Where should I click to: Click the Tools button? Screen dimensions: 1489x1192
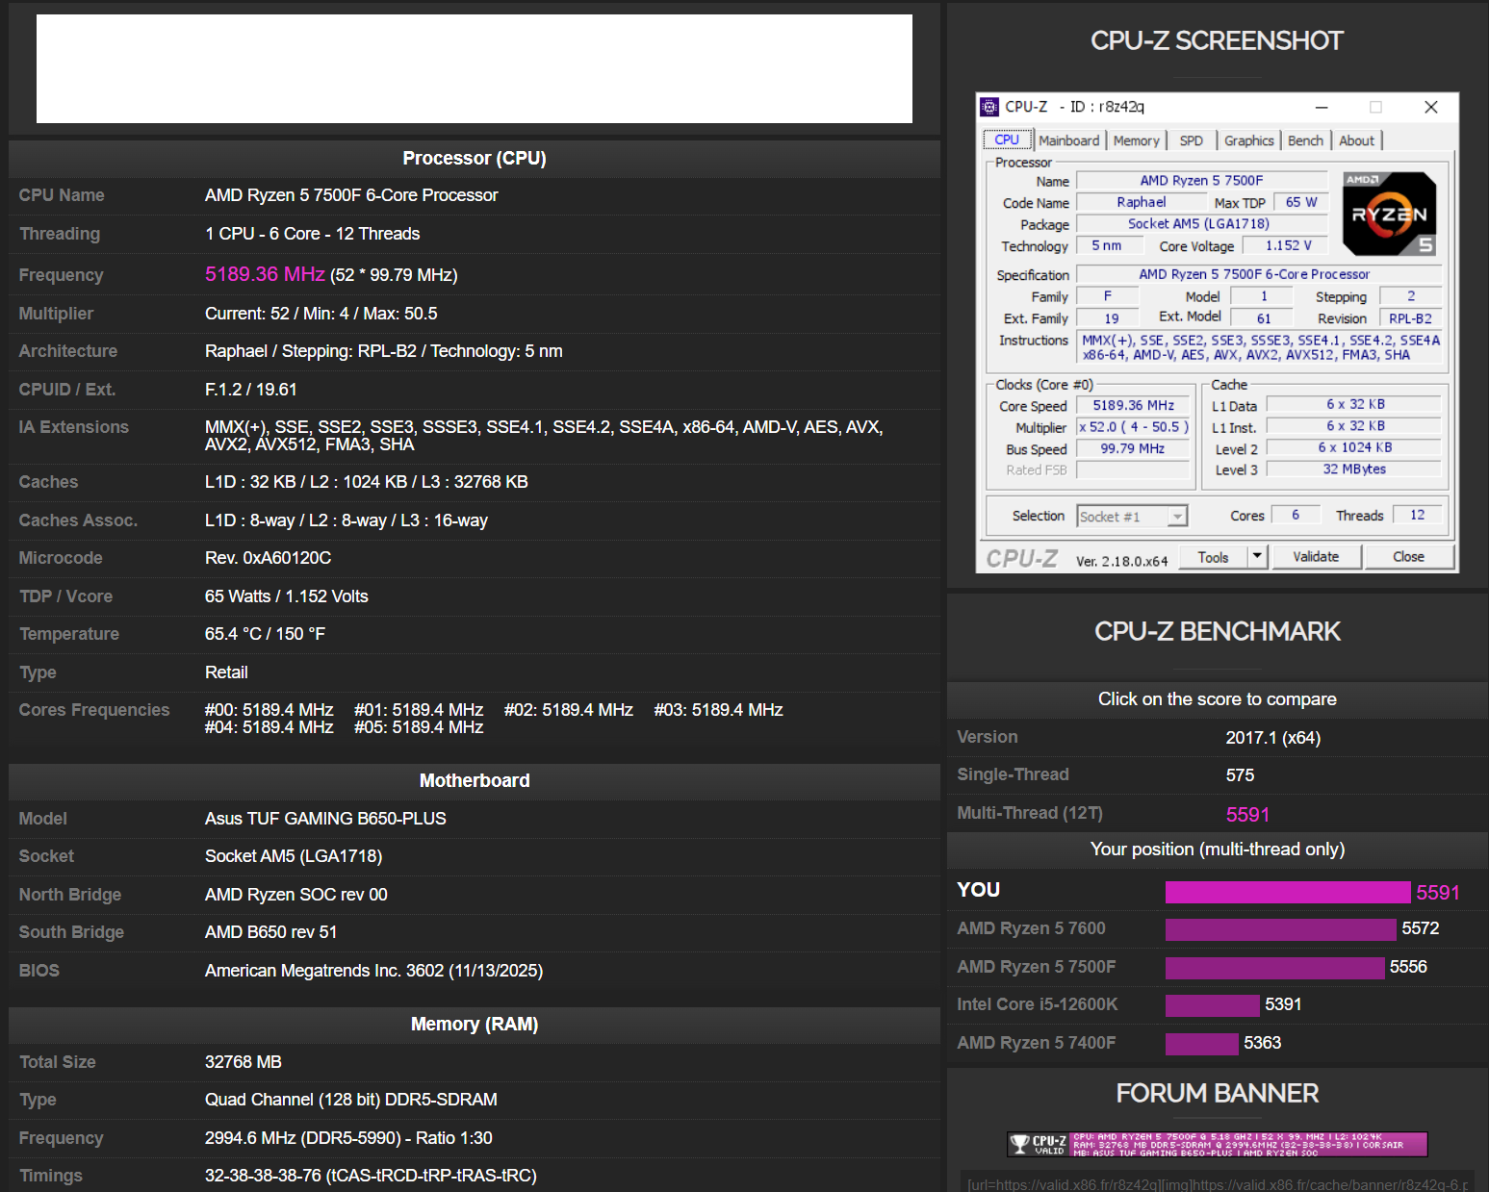click(1213, 556)
